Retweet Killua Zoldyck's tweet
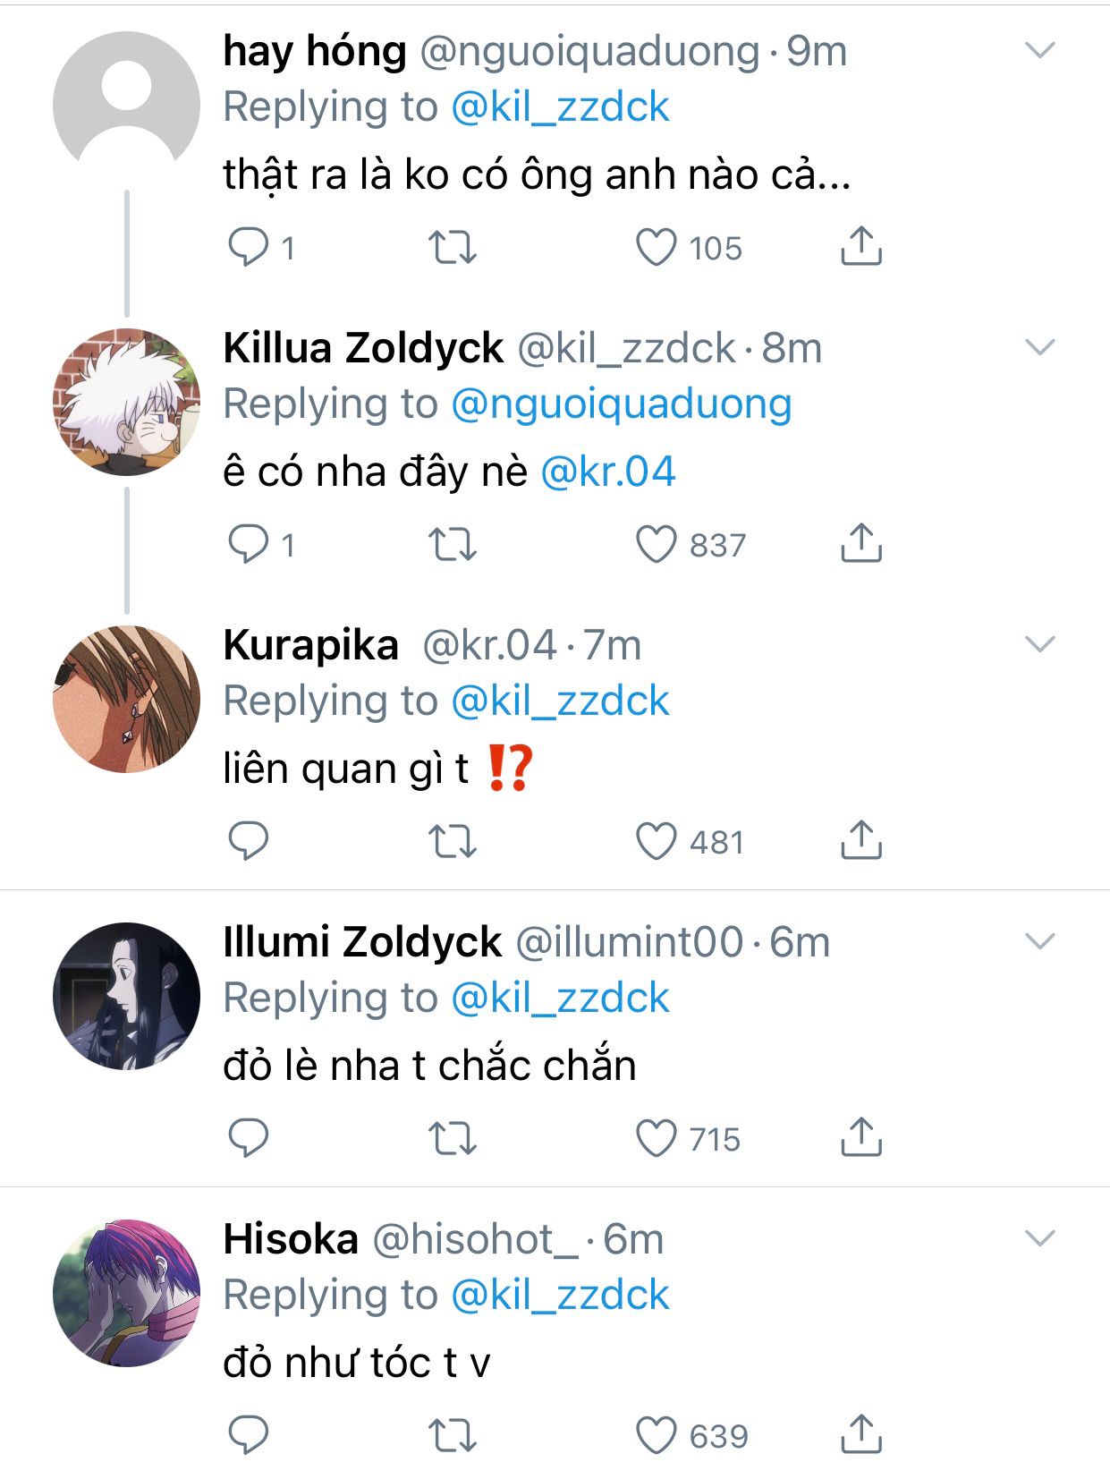Image resolution: width=1110 pixels, height=1462 pixels. click(x=453, y=544)
